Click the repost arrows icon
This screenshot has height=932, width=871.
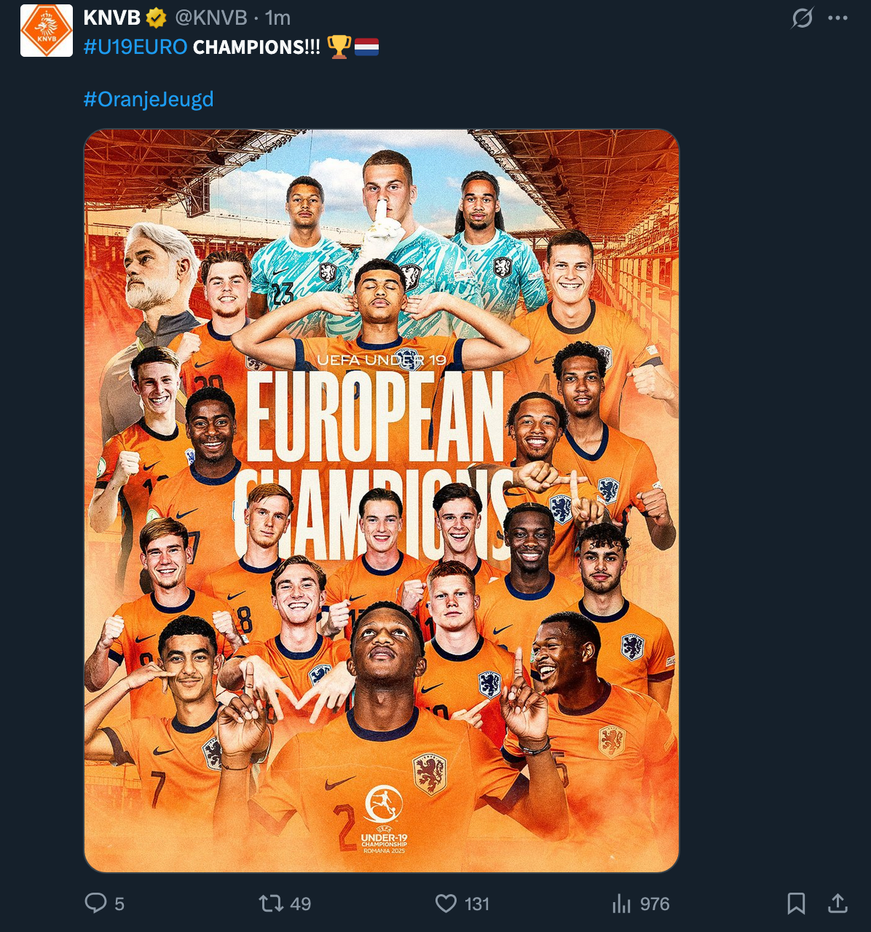tap(271, 904)
